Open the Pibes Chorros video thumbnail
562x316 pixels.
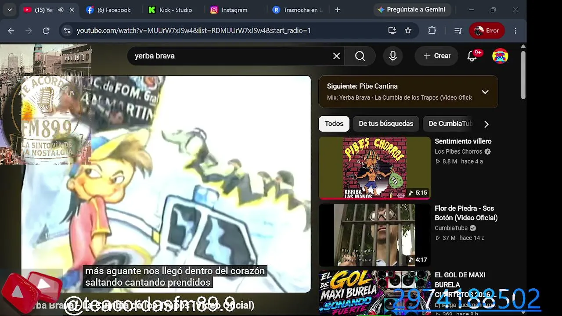pyautogui.click(x=375, y=168)
